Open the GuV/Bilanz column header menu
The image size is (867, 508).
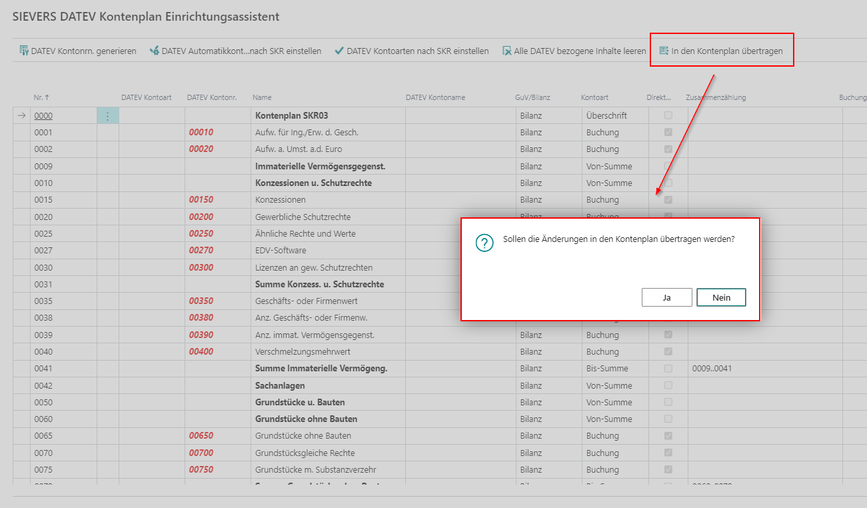click(531, 97)
